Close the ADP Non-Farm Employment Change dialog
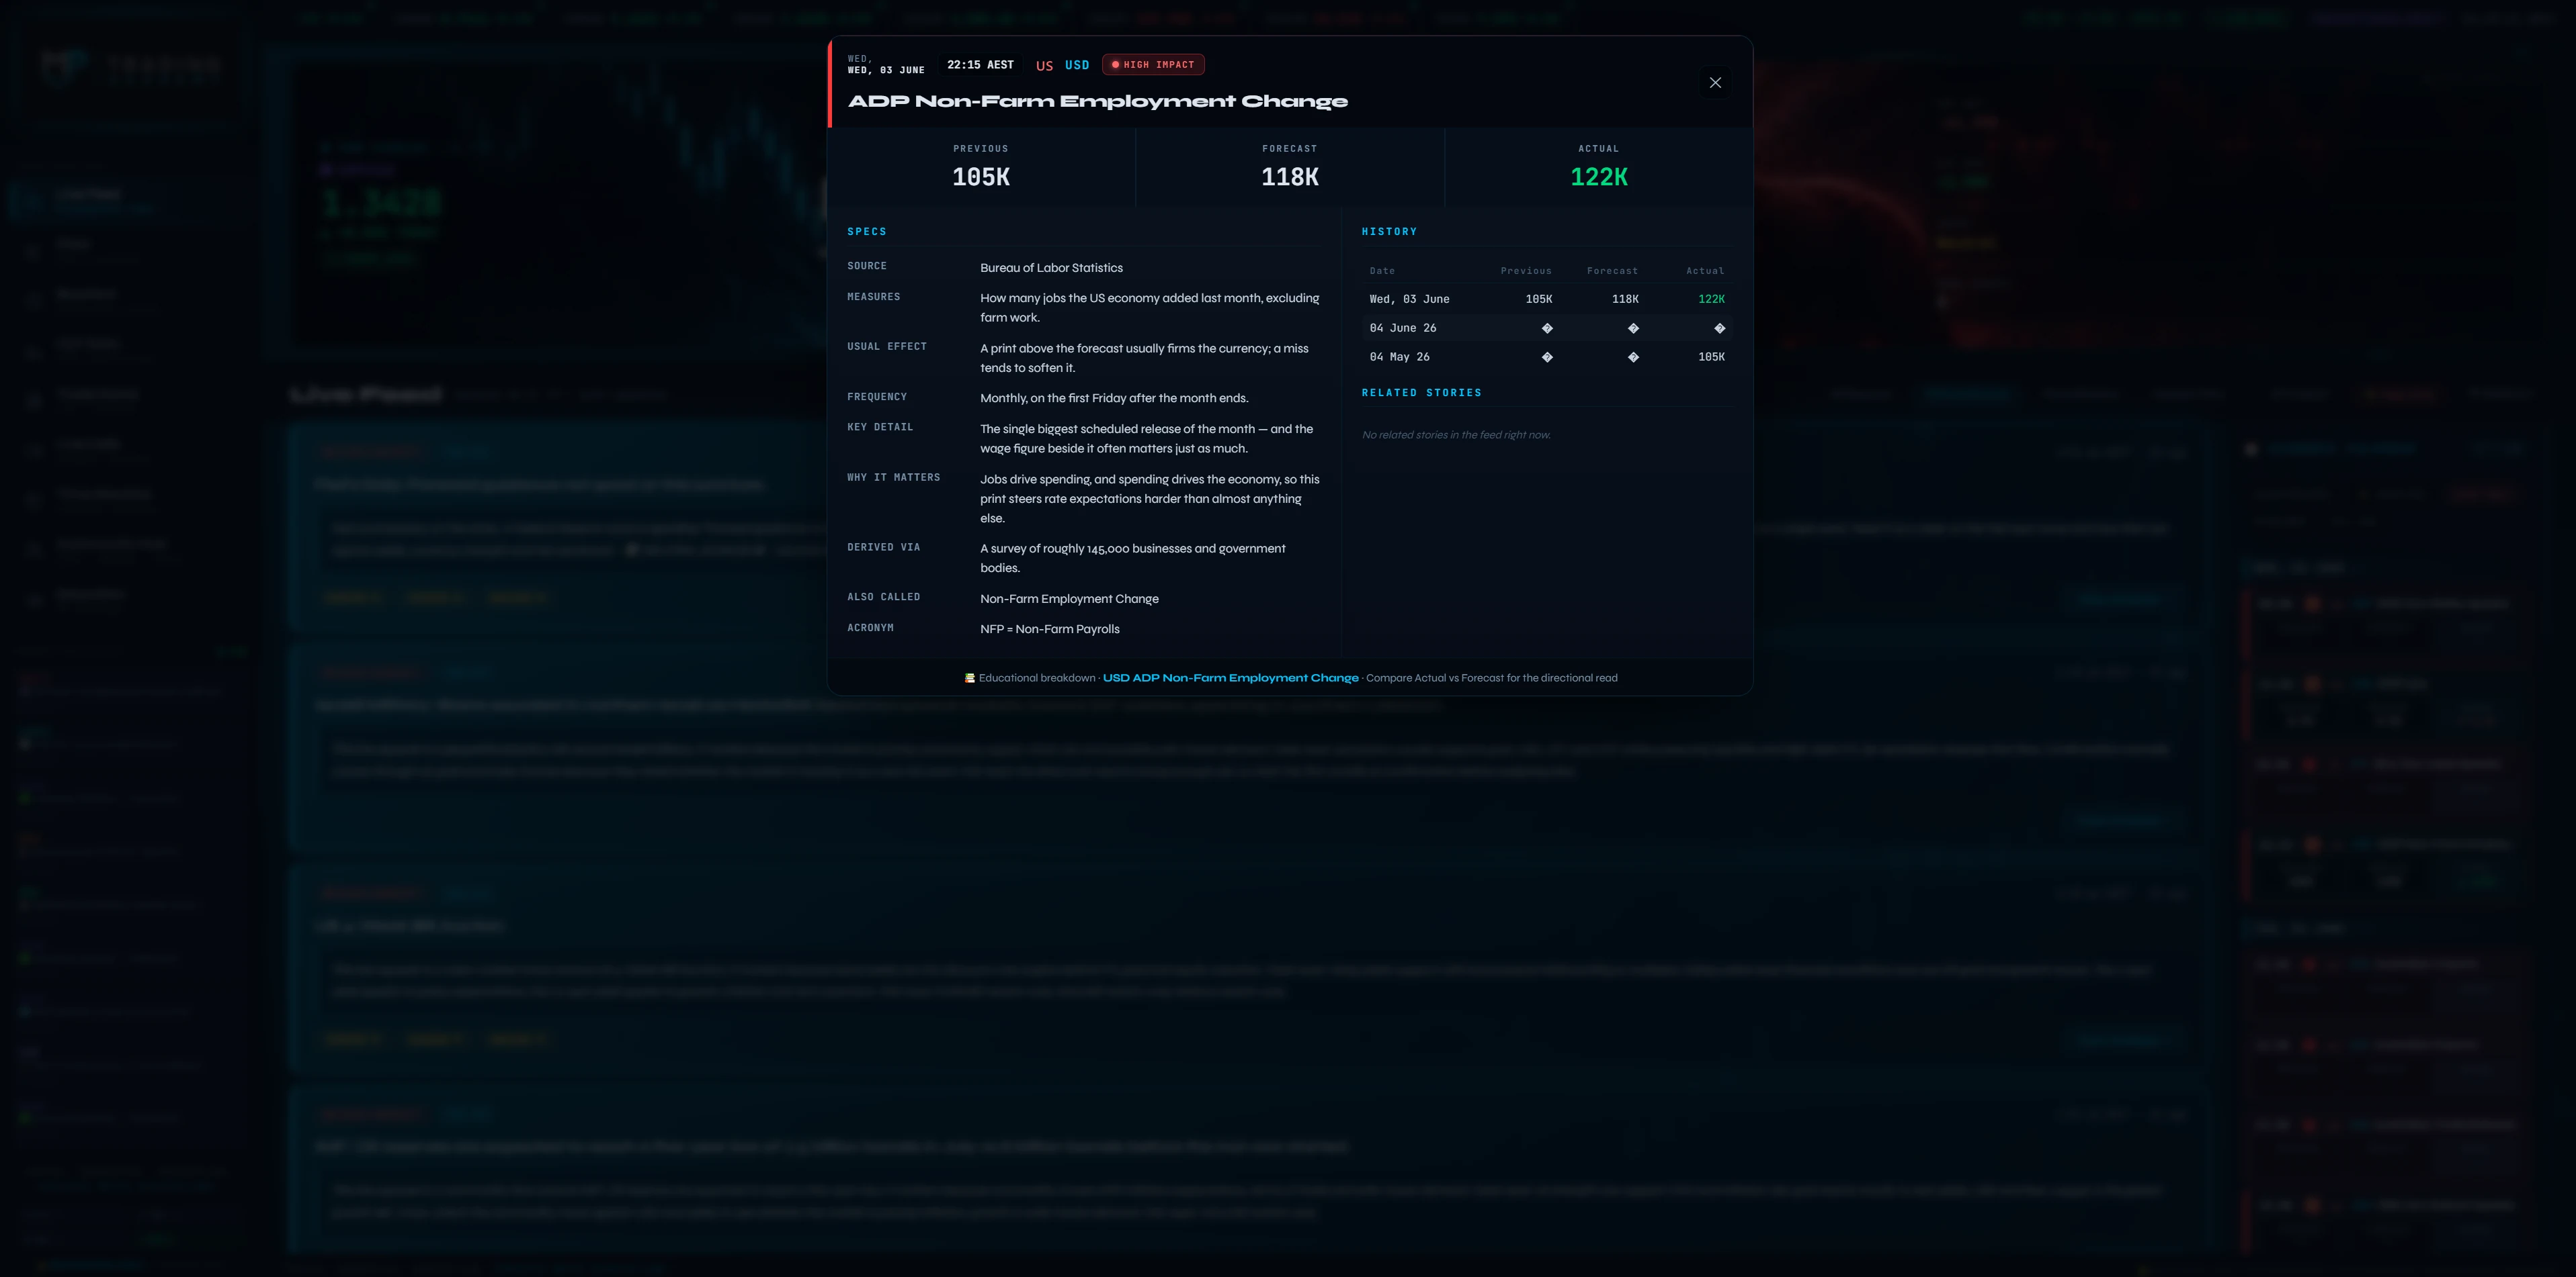The image size is (2576, 1277). click(1715, 83)
